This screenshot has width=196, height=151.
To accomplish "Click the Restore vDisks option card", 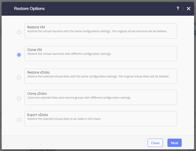I will (101, 76).
